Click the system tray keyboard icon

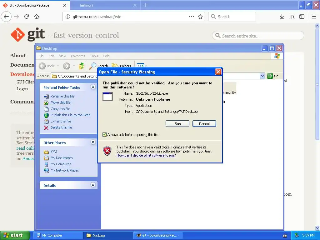pyautogui.click(x=285, y=236)
